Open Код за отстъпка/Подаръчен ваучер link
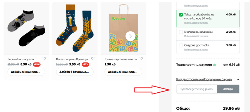 click(x=204, y=79)
